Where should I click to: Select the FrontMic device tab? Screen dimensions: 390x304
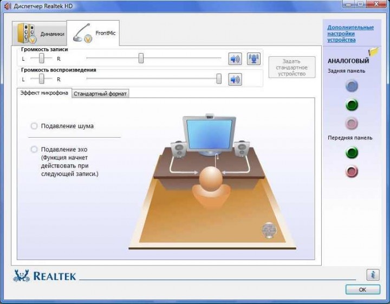(93, 33)
